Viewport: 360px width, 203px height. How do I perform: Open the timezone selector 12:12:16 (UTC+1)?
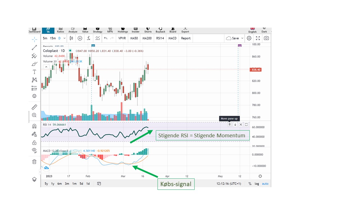click(229, 184)
